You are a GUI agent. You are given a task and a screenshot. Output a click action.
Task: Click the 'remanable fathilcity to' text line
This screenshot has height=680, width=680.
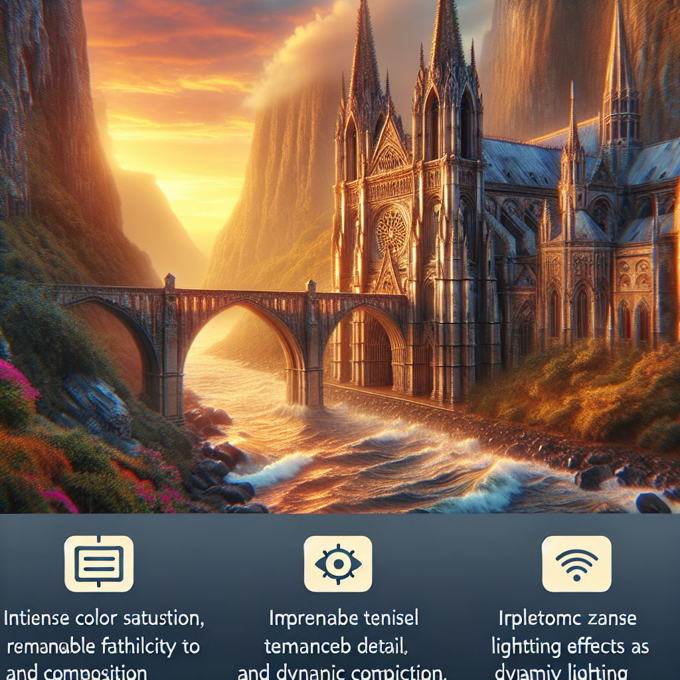(103, 647)
